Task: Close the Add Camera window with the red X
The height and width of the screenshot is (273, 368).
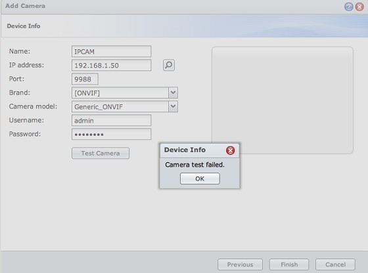Action: point(359,7)
